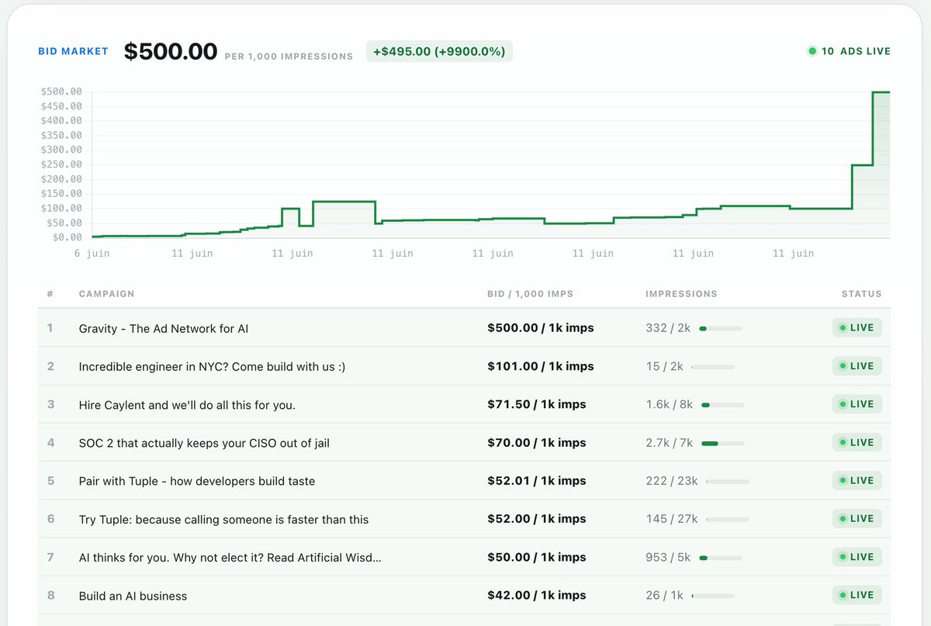This screenshot has height=626, width=931.
Task: Click the BID / 1,000 IMPS column header
Action: (530, 294)
